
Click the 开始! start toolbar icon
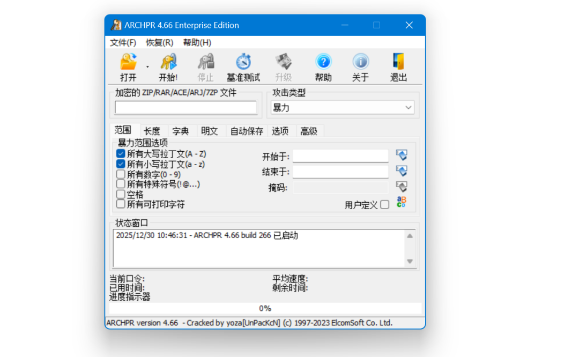coord(168,62)
